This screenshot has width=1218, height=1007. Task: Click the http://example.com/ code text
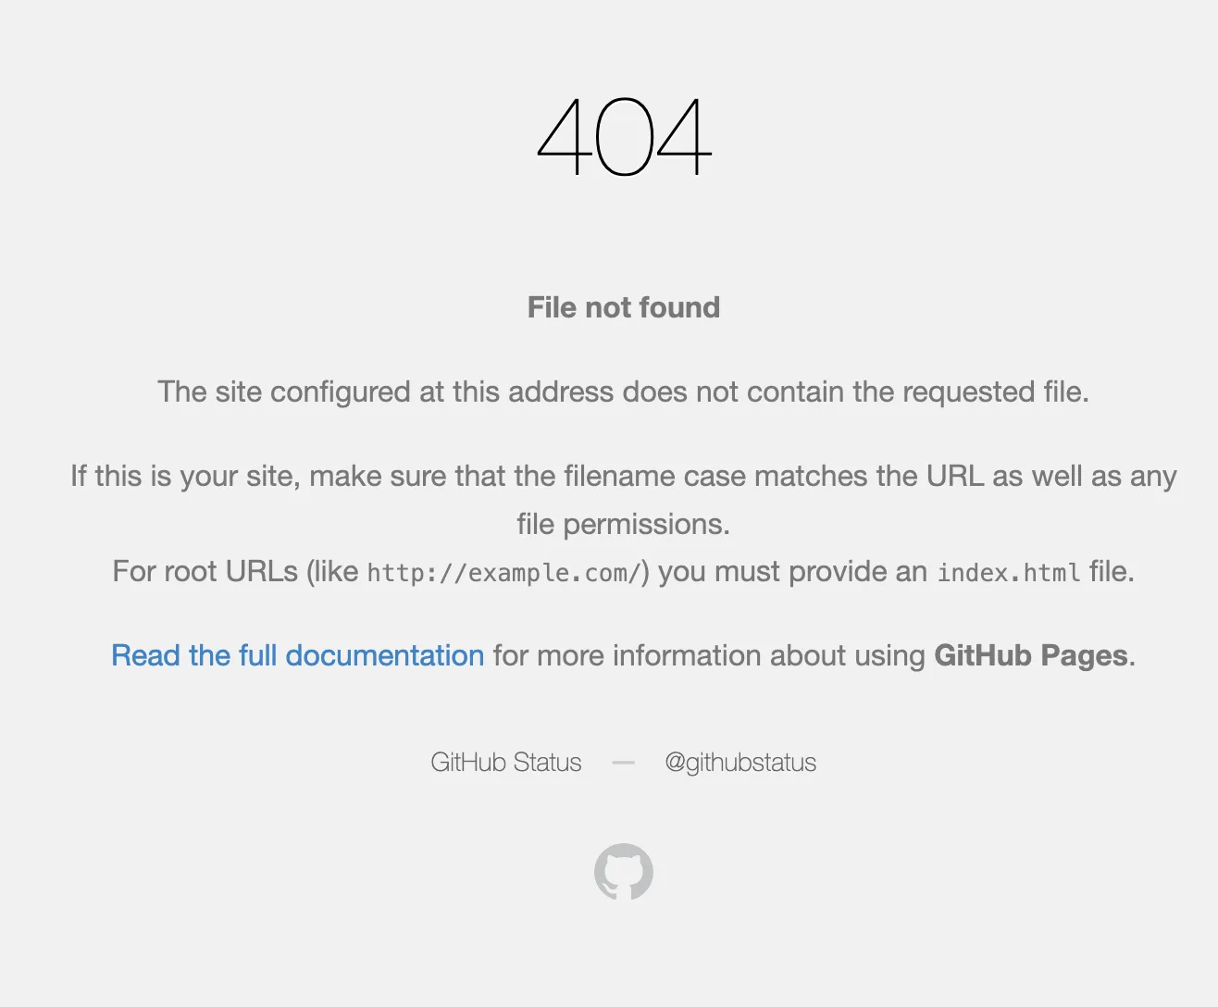click(x=504, y=573)
